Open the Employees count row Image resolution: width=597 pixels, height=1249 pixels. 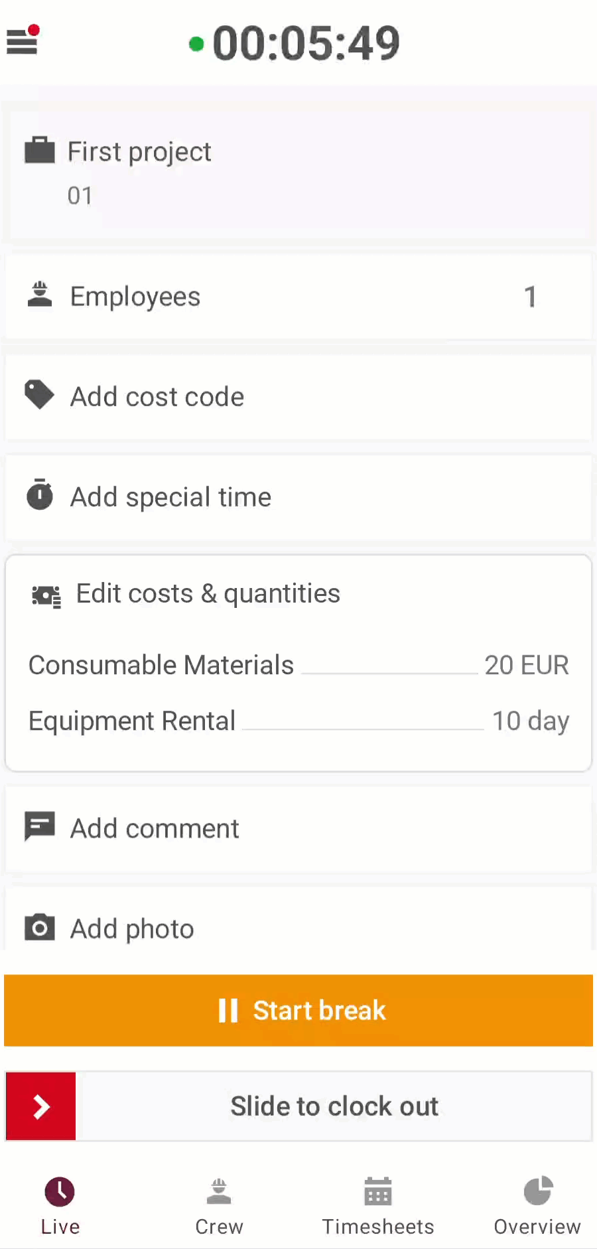tap(298, 297)
